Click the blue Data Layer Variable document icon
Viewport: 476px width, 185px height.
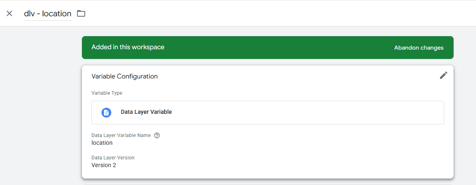(x=106, y=113)
